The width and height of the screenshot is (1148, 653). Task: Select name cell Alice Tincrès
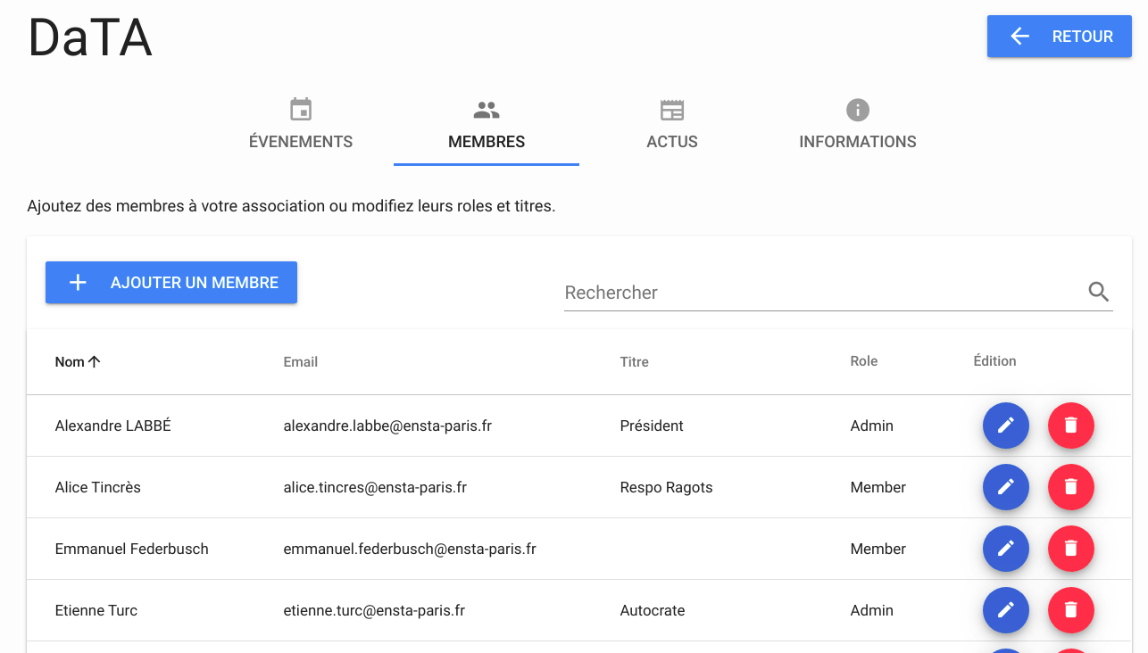tap(98, 487)
